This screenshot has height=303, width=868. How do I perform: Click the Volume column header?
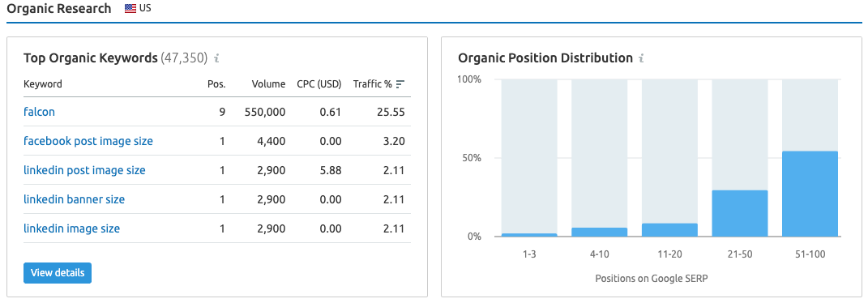coord(268,84)
